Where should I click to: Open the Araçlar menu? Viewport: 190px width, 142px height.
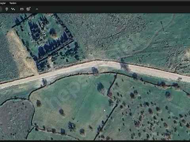(3, 3)
